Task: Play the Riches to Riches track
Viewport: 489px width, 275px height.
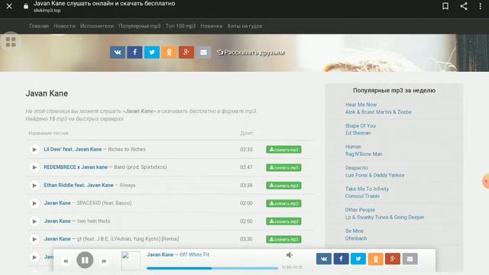Action: [34, 150]
